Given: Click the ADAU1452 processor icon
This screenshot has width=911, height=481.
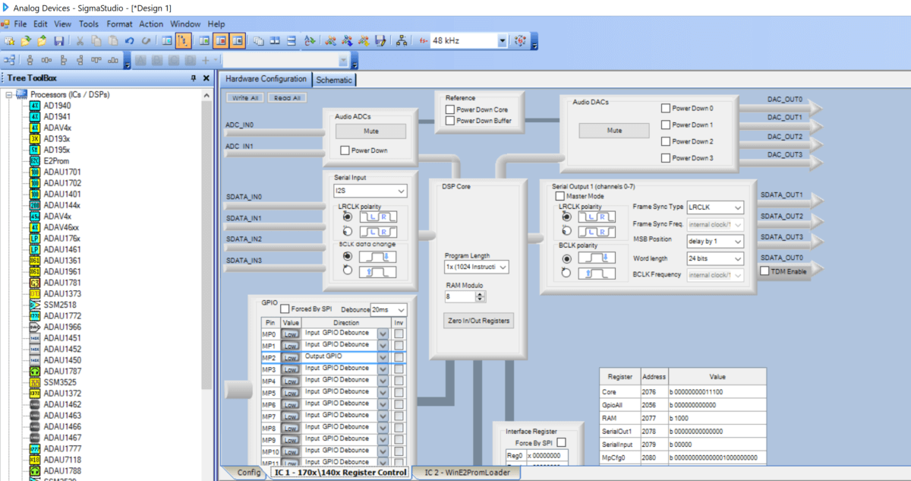Looking at the screenshot, I should 34,349.
